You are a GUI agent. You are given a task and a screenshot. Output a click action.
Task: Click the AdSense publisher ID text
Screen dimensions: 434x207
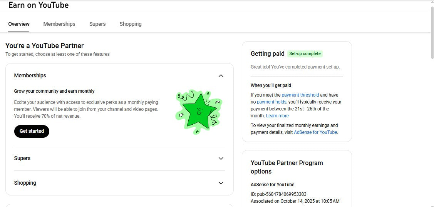click(x=278, y=194)
